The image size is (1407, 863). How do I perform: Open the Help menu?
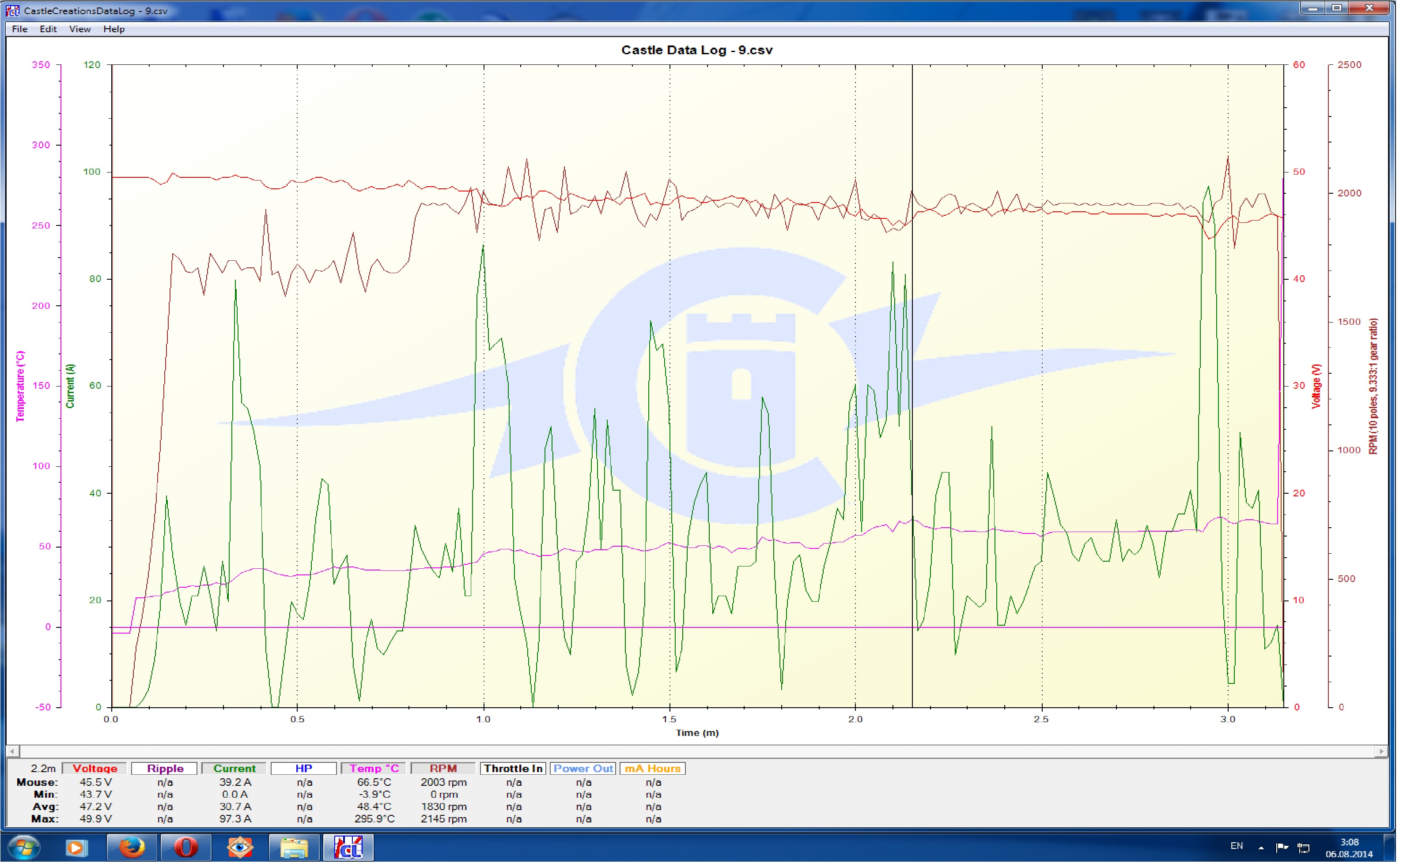click(114, 29)
